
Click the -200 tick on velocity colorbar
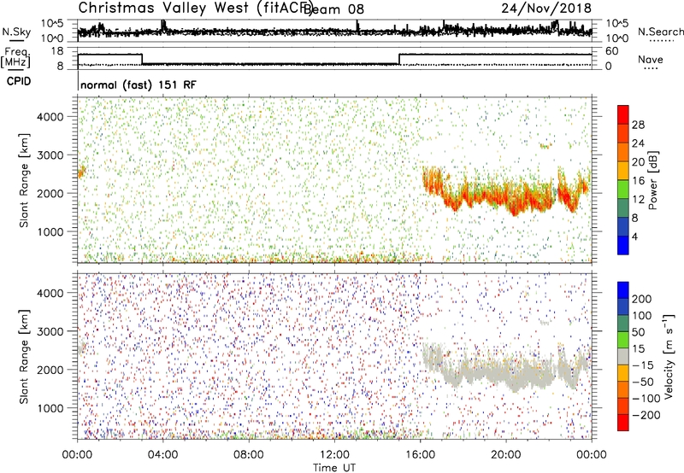click(646, 415)
